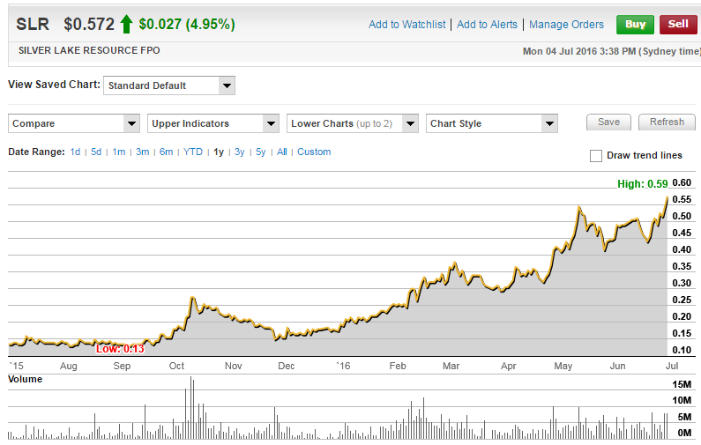Select the 1d date range
Image resolution: width=701 pixels, height=445 pixels.
[75, 152]
